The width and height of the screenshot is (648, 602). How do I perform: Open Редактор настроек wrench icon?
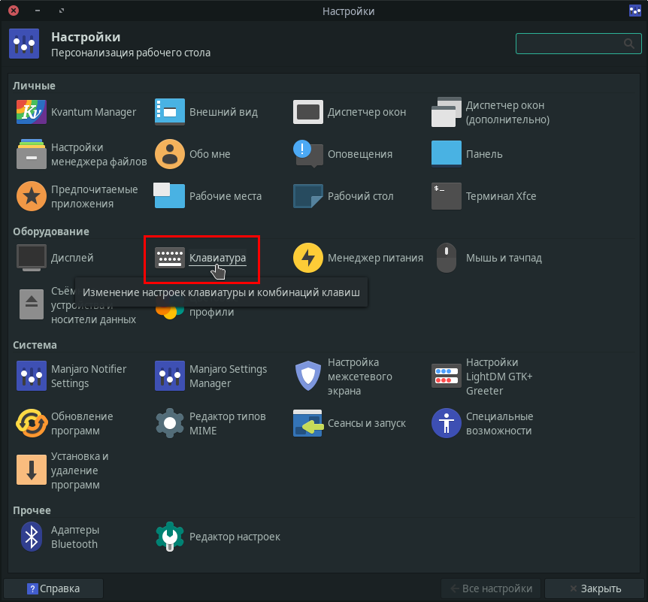pos(169,537)
